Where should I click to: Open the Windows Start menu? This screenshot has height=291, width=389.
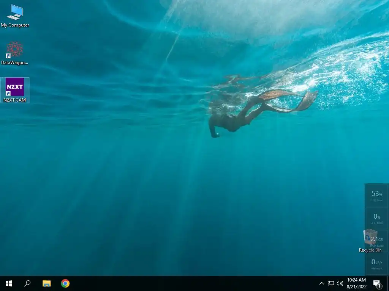[x=9, y=283]
